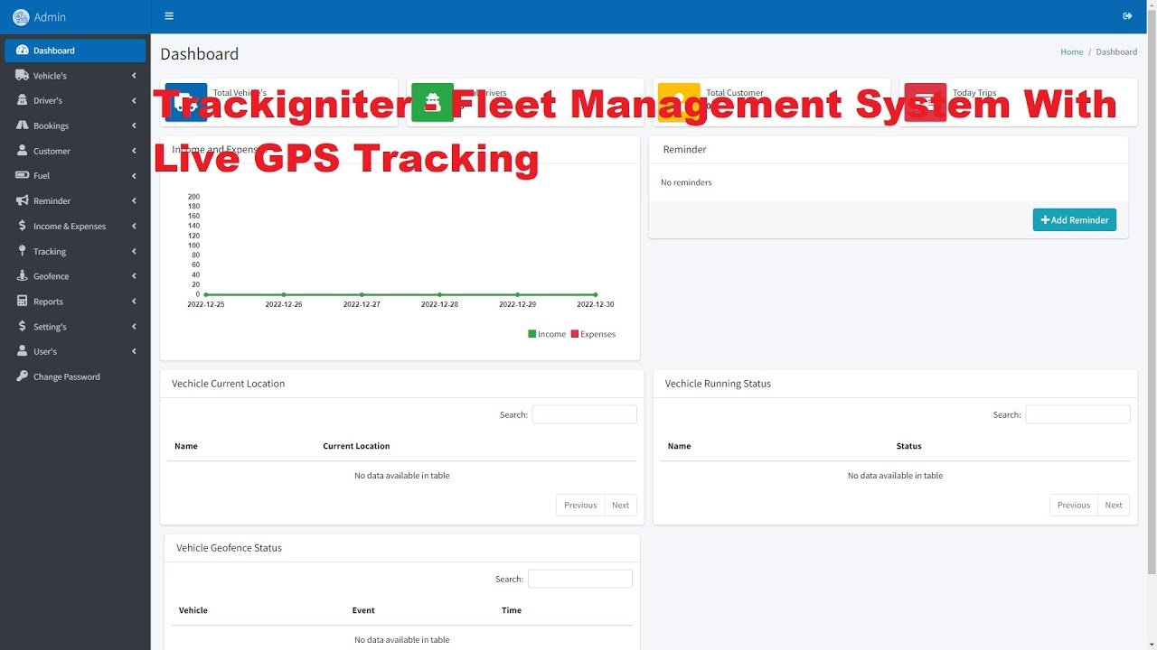The height and width of the screenshot is (650, 1157).
Task: Expand the Income & Expenses chevron
Action: 134,226
